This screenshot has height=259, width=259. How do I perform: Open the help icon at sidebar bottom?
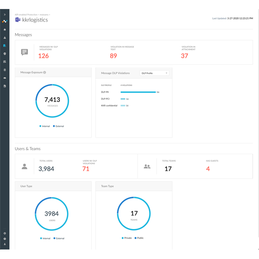point(4,239)
